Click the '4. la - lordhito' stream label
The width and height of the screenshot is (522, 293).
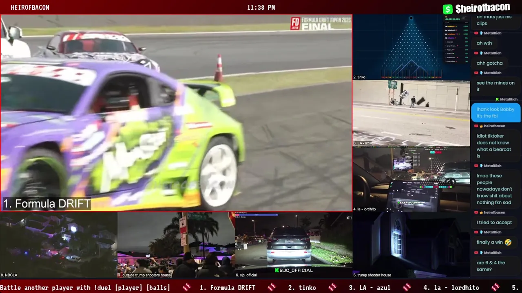click(365, 209)
